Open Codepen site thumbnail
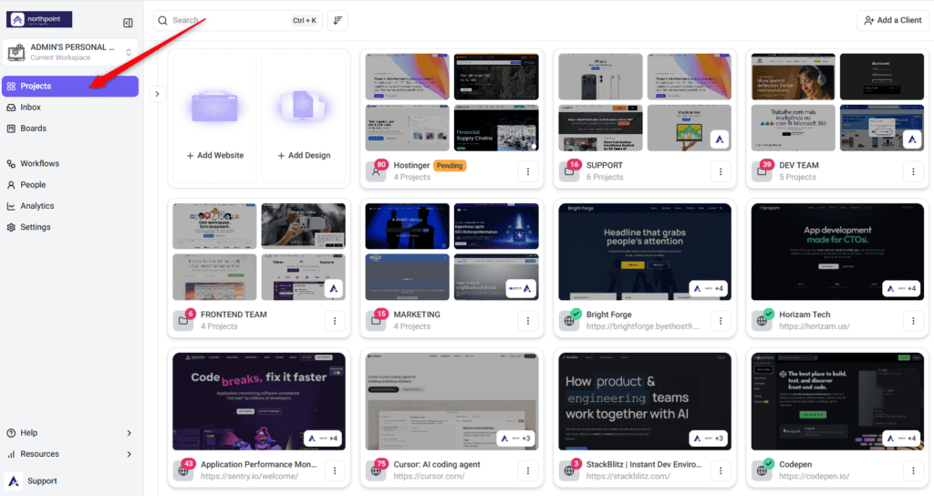The image size is (934, 496). pos(837,401)
